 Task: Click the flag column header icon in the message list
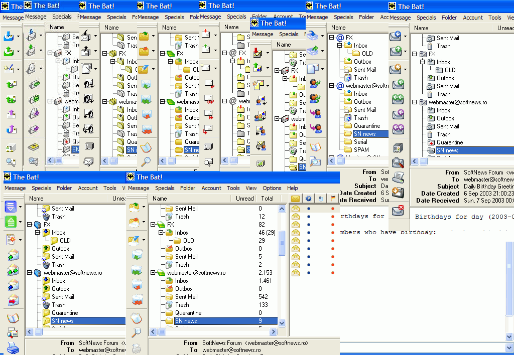pos(333,199)
